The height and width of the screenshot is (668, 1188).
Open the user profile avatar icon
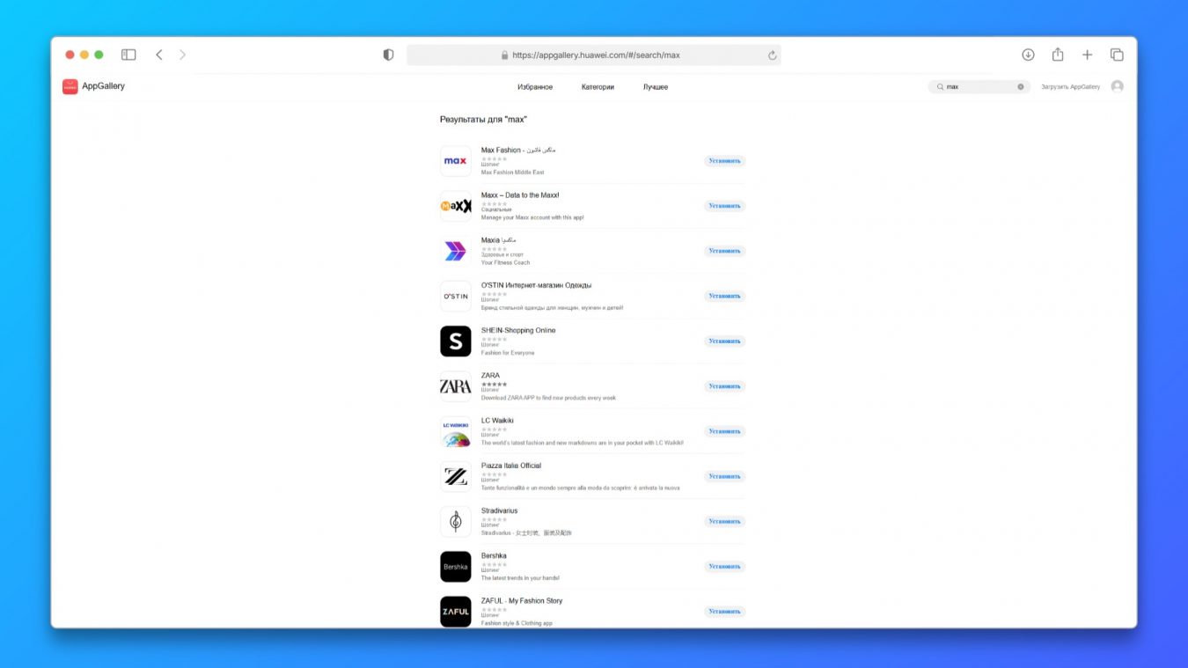coord(1118,86)
